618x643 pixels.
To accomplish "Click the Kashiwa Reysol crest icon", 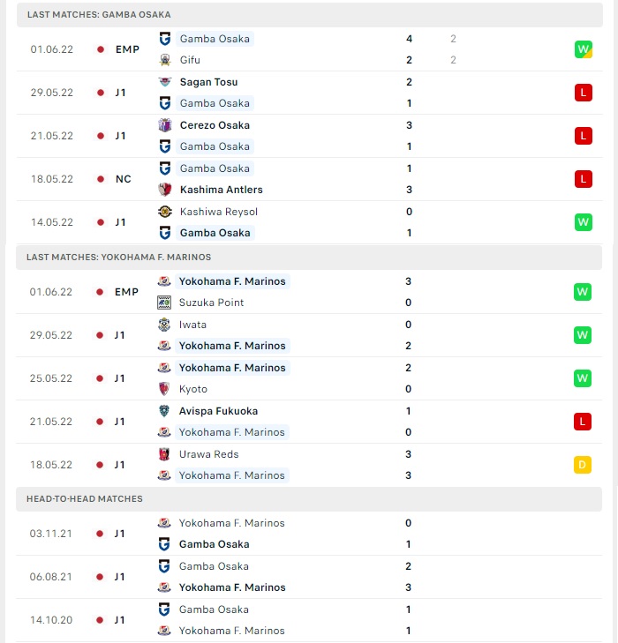I will (x=165, y=212).
